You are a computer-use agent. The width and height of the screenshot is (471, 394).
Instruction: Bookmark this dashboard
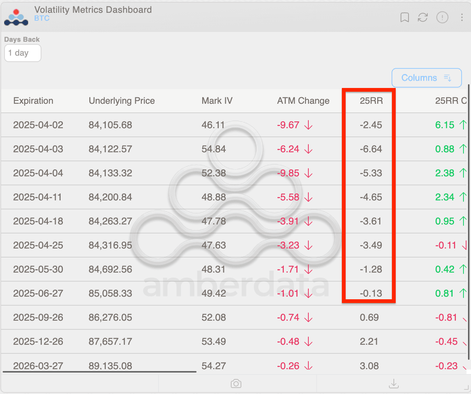[405, 17]
